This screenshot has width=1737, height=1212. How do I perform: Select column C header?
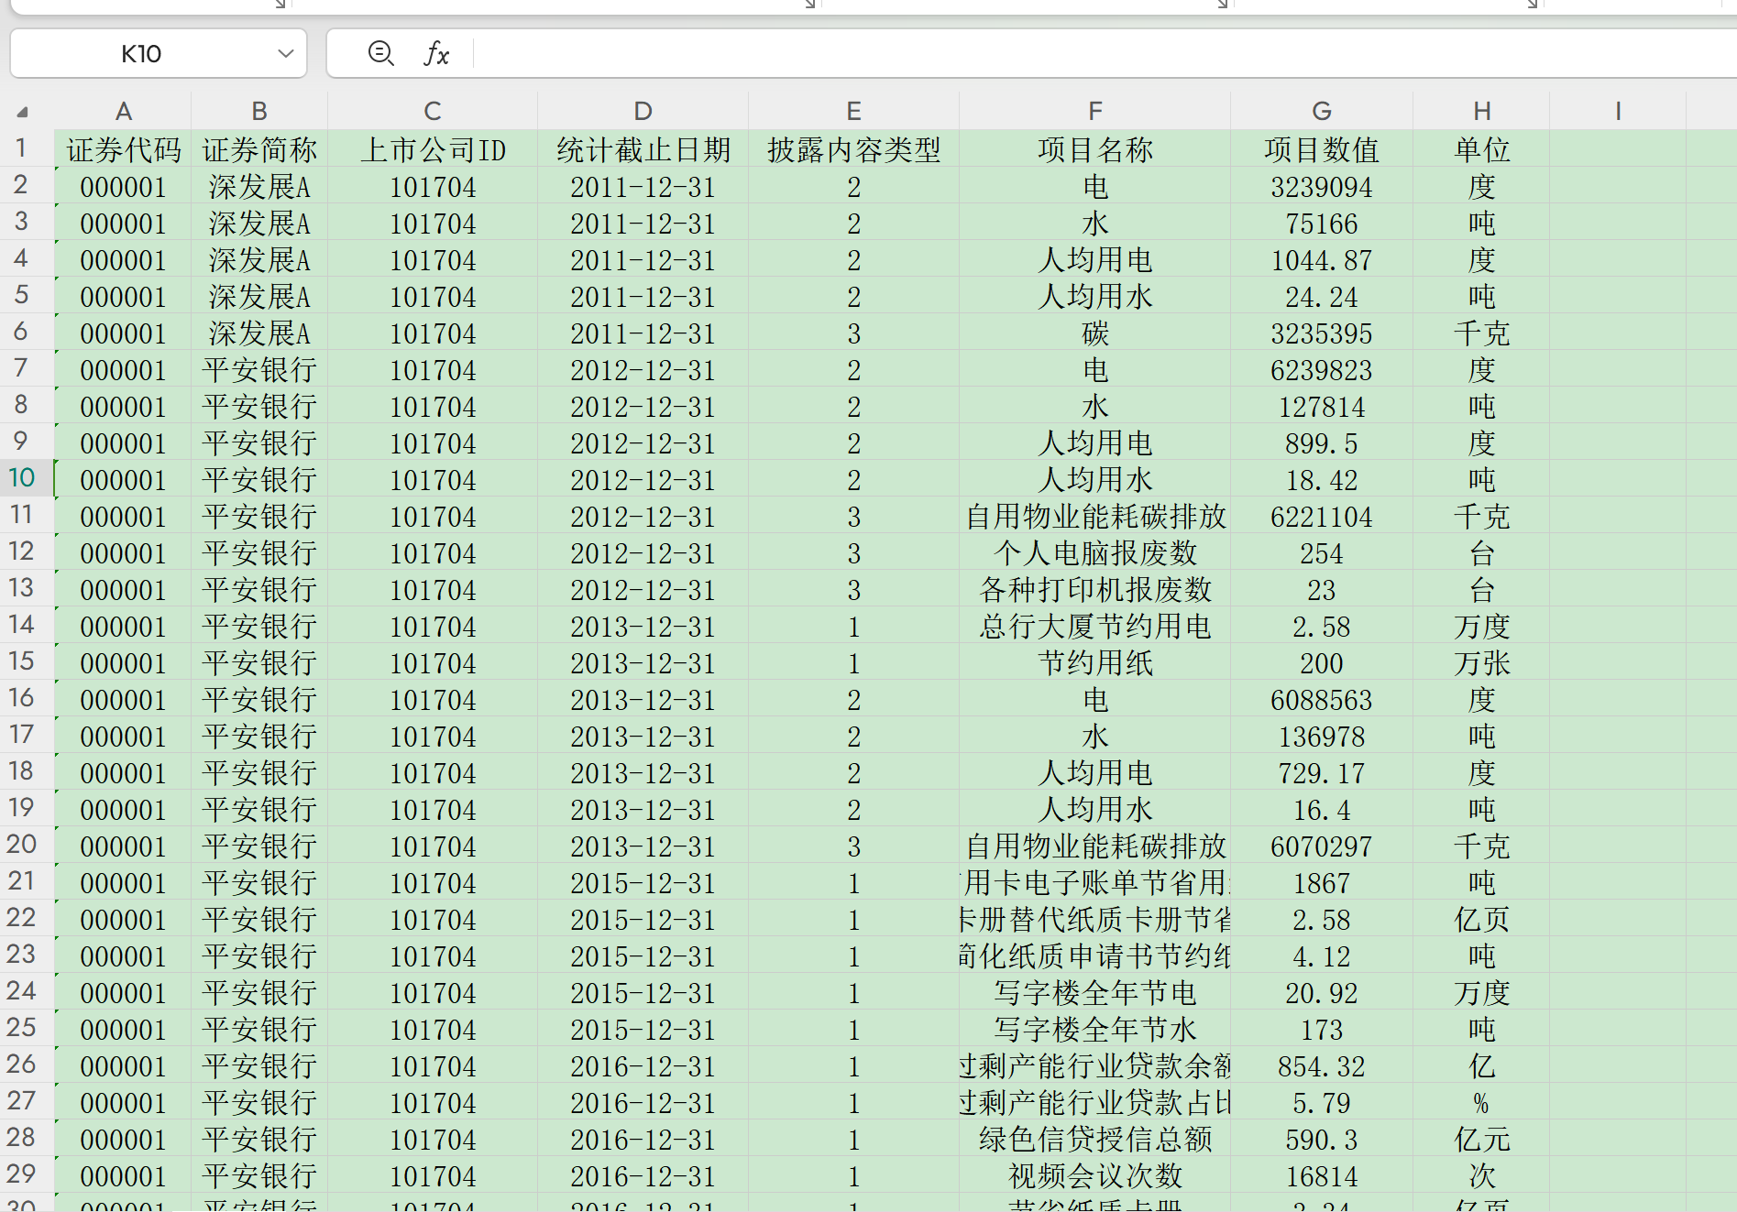(x=433, y=111)
